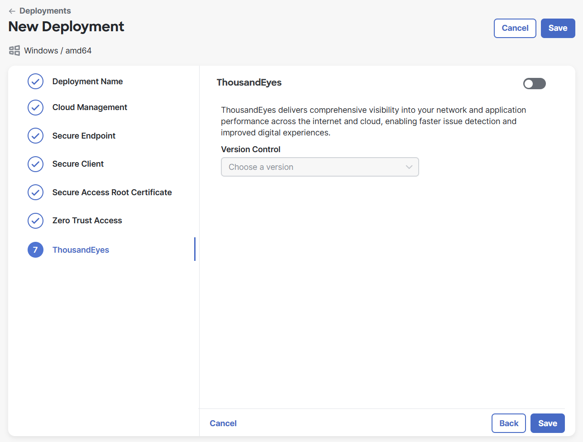Click the back arrow beside Deployments

click(x=12, y=11)
